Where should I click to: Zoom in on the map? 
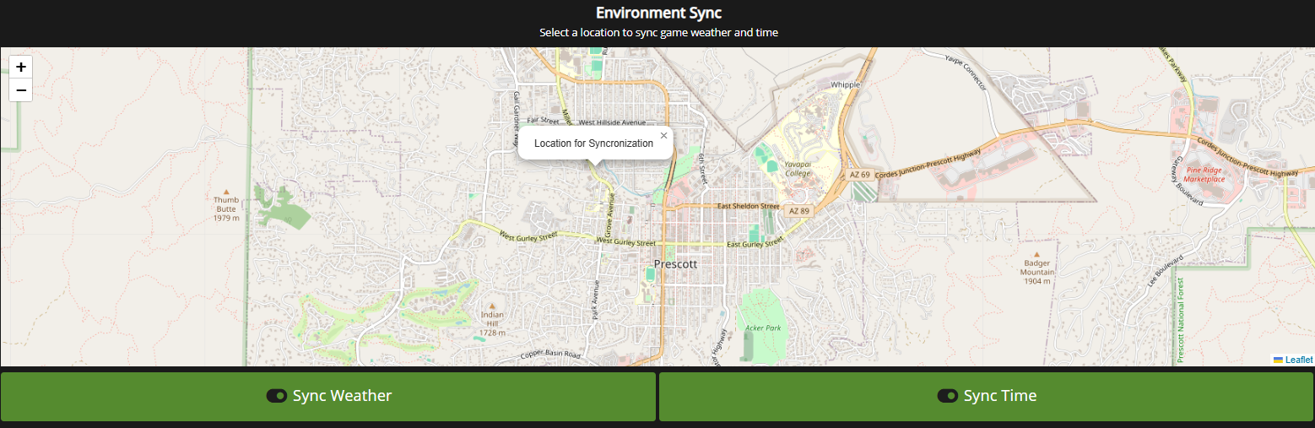pyautogui.click(x=21, y=67)
